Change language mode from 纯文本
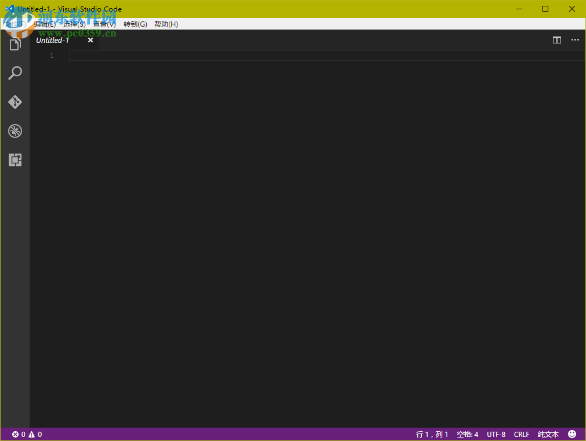 (548, 433)
